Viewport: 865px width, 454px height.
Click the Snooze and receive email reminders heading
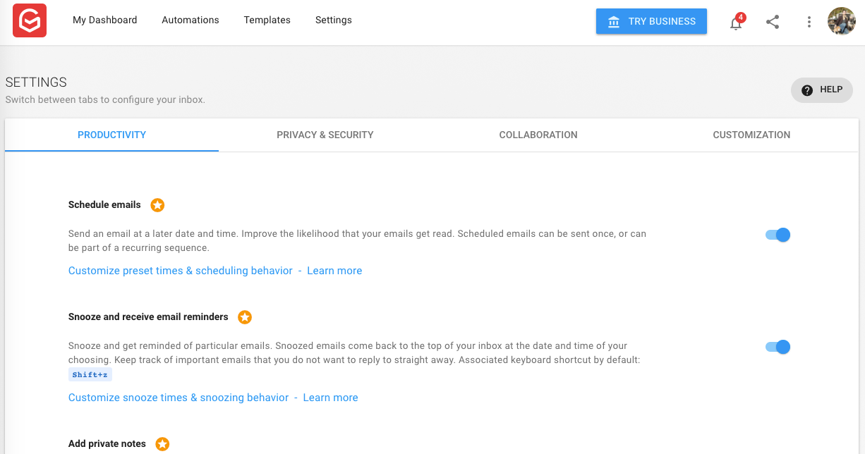pyautogui.click(x=148, y=317)
